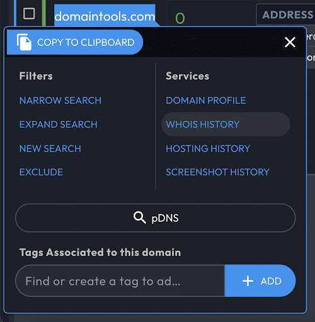The height and width of the screenshot is (322, 315).
Task: Click the copy to clipboard document icon
Action: [x=24, y=42]
